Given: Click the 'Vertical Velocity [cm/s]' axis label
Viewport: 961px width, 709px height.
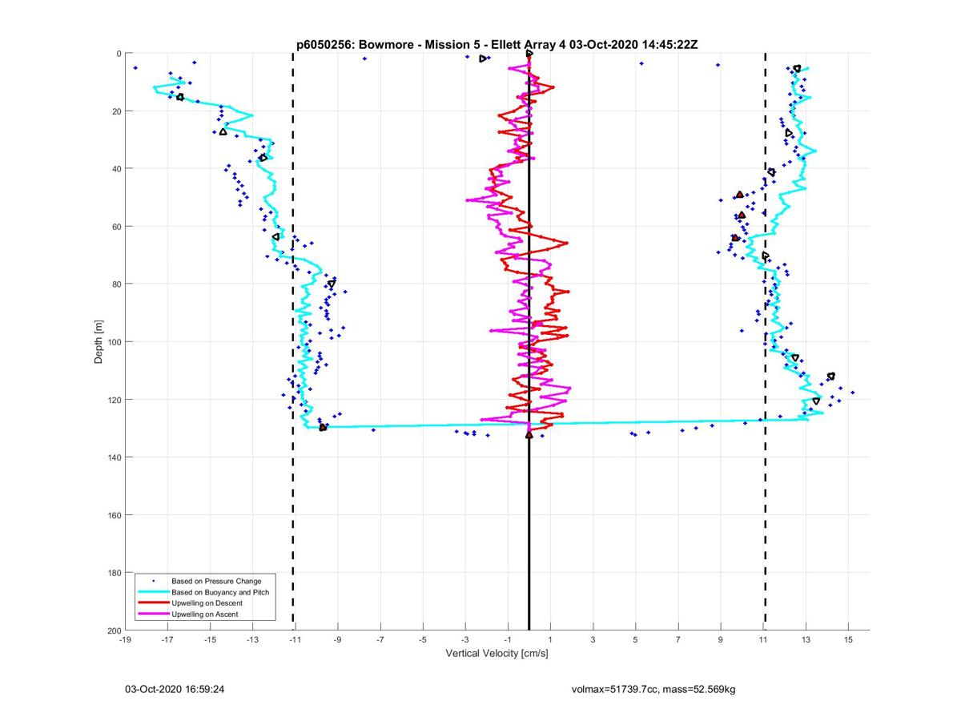Looking at the screenshot, I should click(x=497, y=654).
